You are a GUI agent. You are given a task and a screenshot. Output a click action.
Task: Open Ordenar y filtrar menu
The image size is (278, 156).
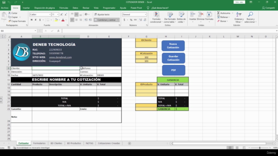[239, 17]
